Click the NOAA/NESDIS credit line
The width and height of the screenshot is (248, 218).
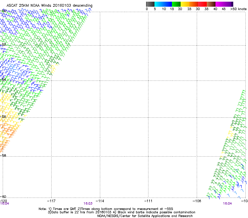(x=145, y=216)
